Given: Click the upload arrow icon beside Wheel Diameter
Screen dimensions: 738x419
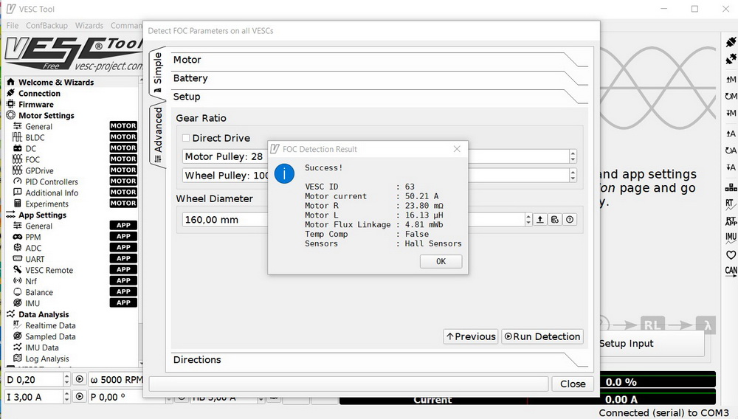Looking at the screenshot, I should (x=540, y=220).
